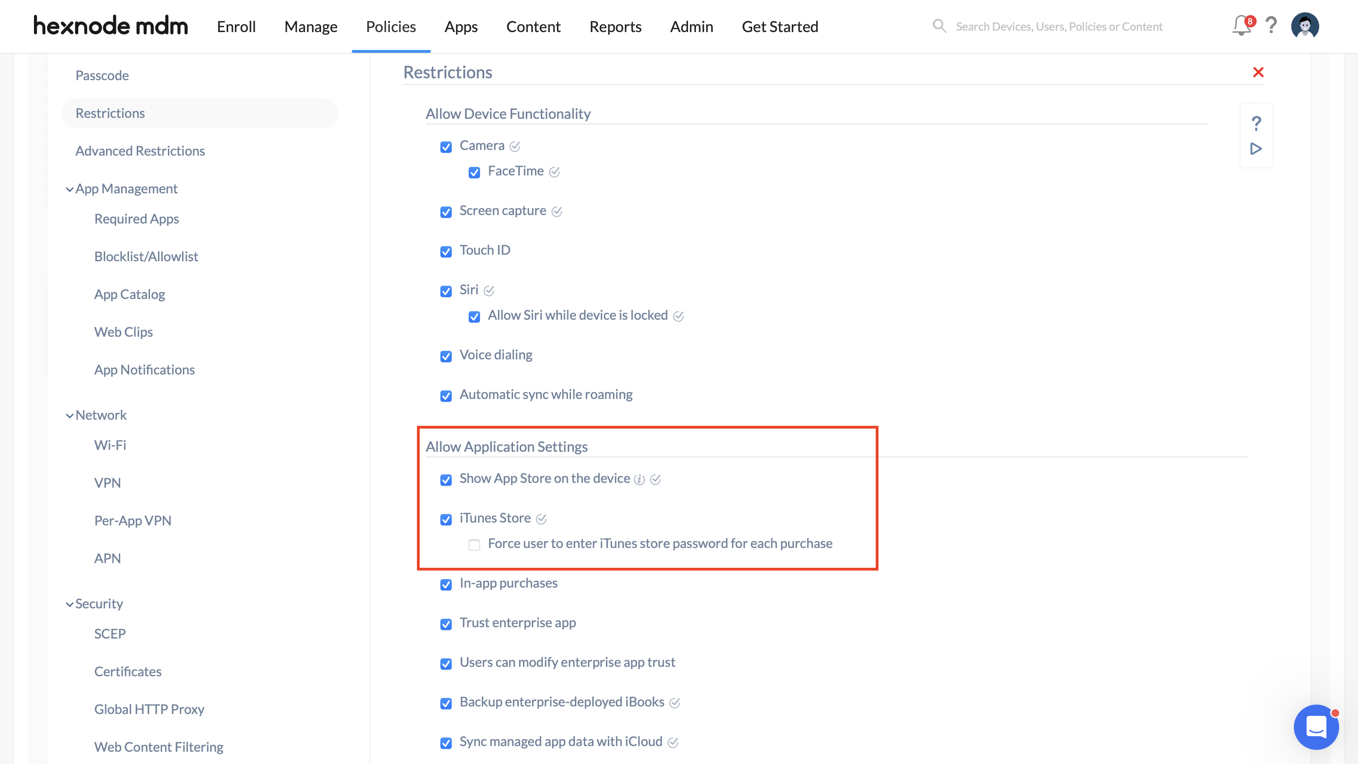Open the notifications bell icon

(x=1242, y=26)
